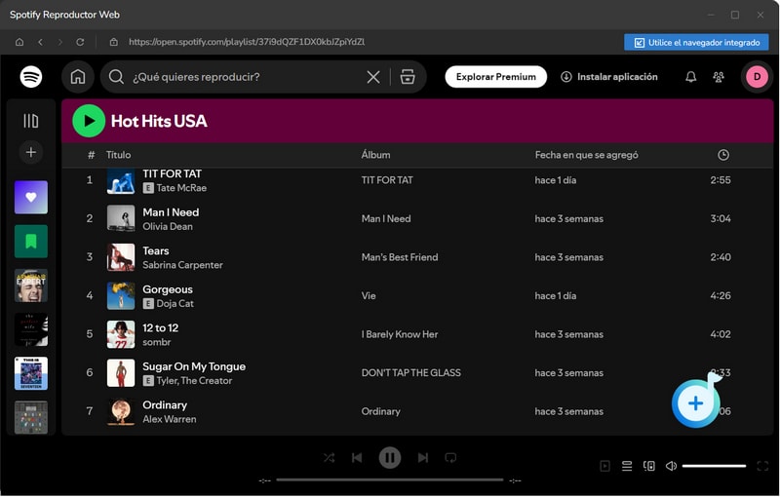Click the Spotify logo icon
Screen dimensions: 780x497
31,77
